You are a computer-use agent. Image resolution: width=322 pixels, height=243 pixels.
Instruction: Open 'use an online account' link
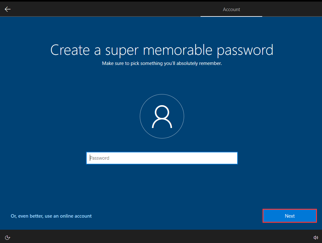point(51,216)
